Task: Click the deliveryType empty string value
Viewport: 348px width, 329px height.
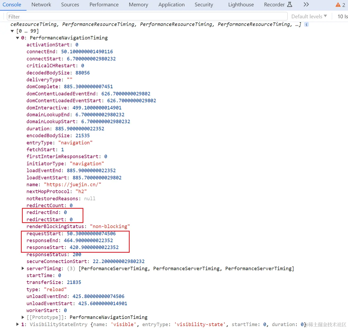Action: [x=70, y=80]
